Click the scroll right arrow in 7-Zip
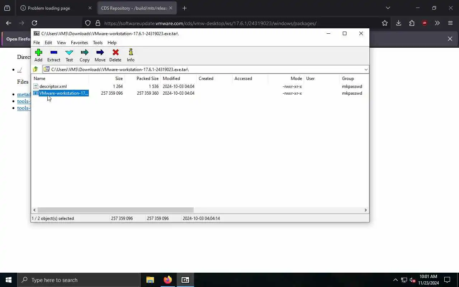The height and width of the screenshot is (287, 459). pyautogui.click(x=366, y=210)
